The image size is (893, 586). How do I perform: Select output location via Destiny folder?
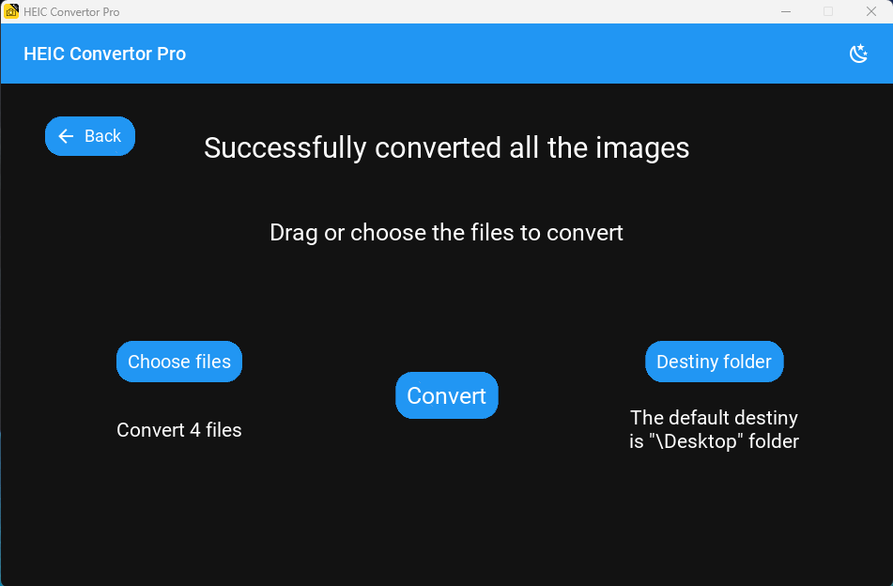point(715,362)
